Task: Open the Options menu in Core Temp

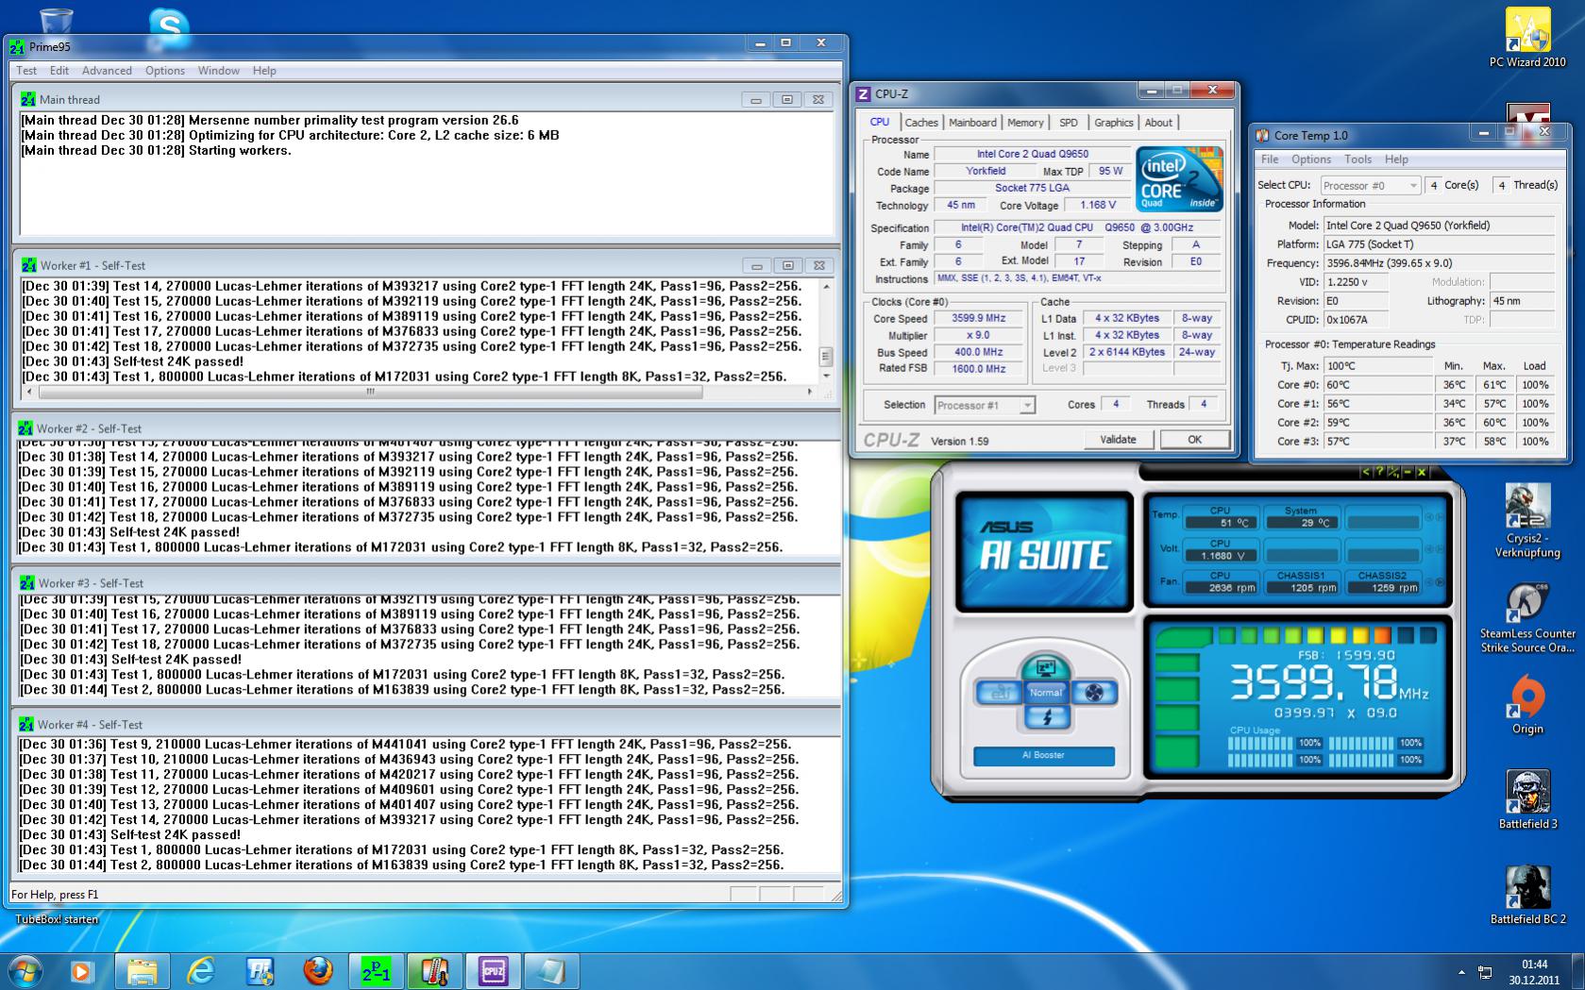Action: click(1311, 159)
